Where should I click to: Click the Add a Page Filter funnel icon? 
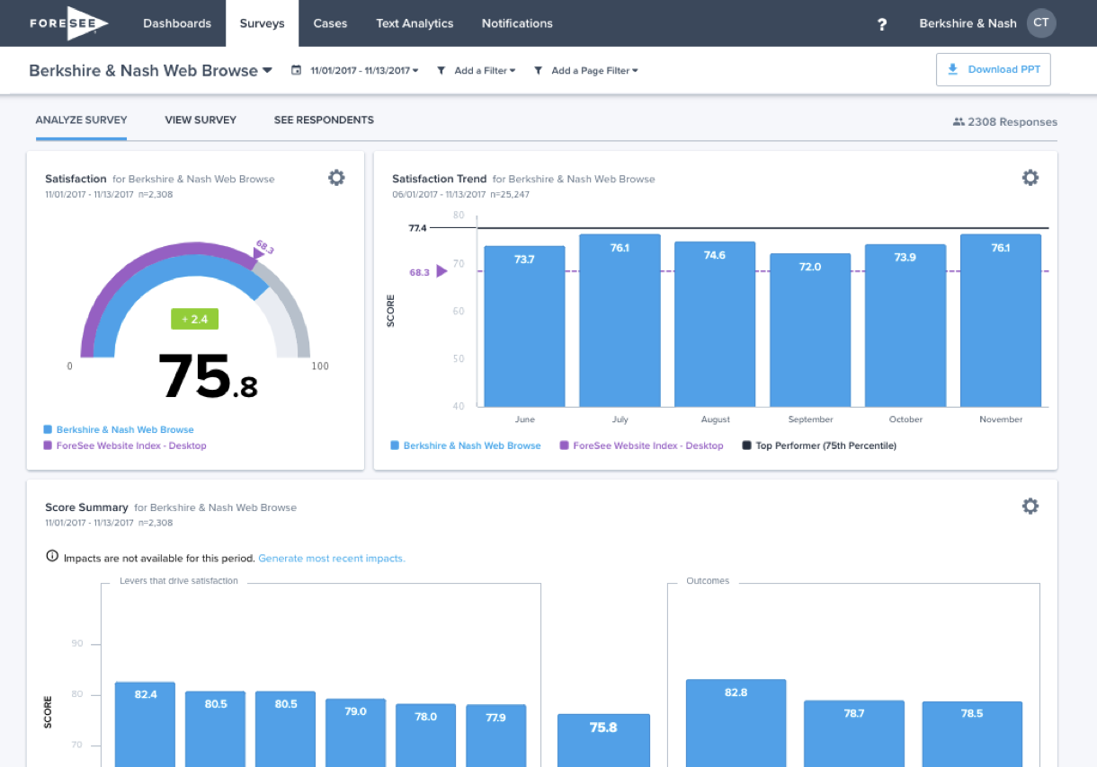pos(538,70)
